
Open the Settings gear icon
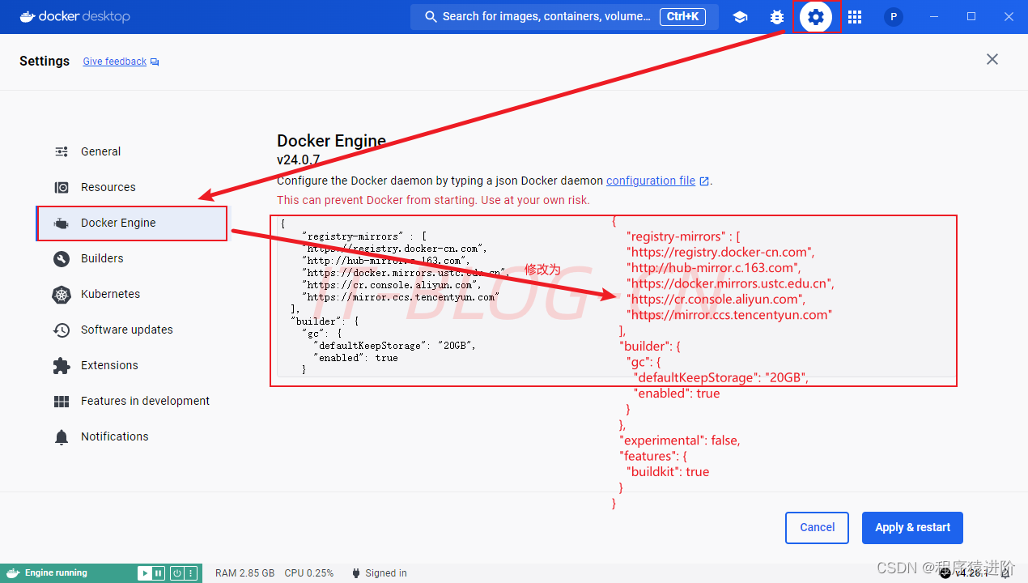coord(816,17)
